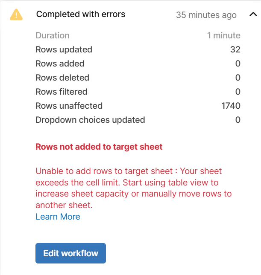Click the cell limit error message text
This screenshot has width=261, height=275.
coord(133,188)
